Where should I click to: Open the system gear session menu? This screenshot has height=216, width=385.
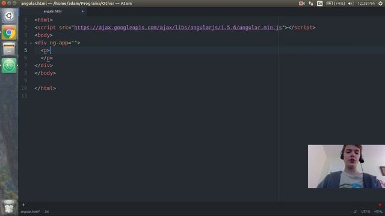click(380, 4)
